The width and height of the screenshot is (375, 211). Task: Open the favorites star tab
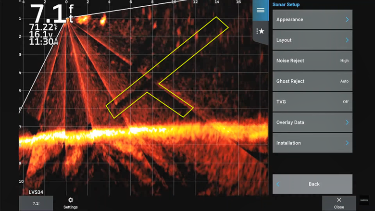[x=260, y=31]
